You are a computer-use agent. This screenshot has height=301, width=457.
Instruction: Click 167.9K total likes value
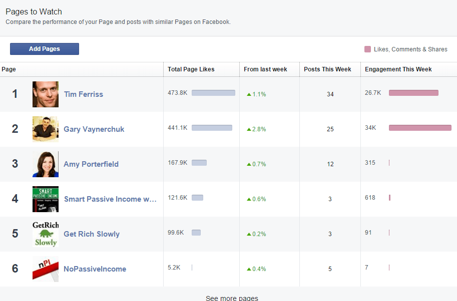(178, 162)
